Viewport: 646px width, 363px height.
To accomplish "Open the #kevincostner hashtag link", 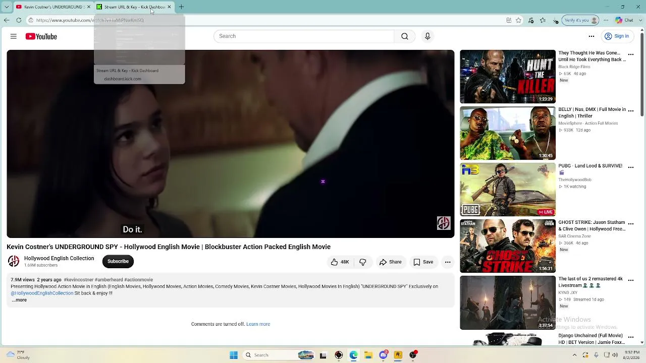I will coord(79,280).
